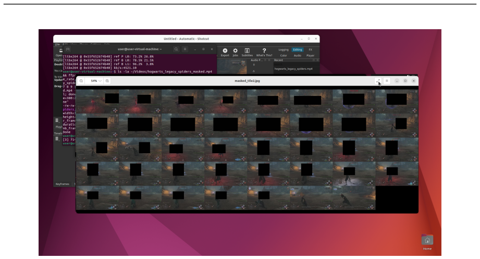The width and height of the screenshot is (480, 259).
Task: Open the Jobs panel in Shotcut
Action: [x=235, y=52]
